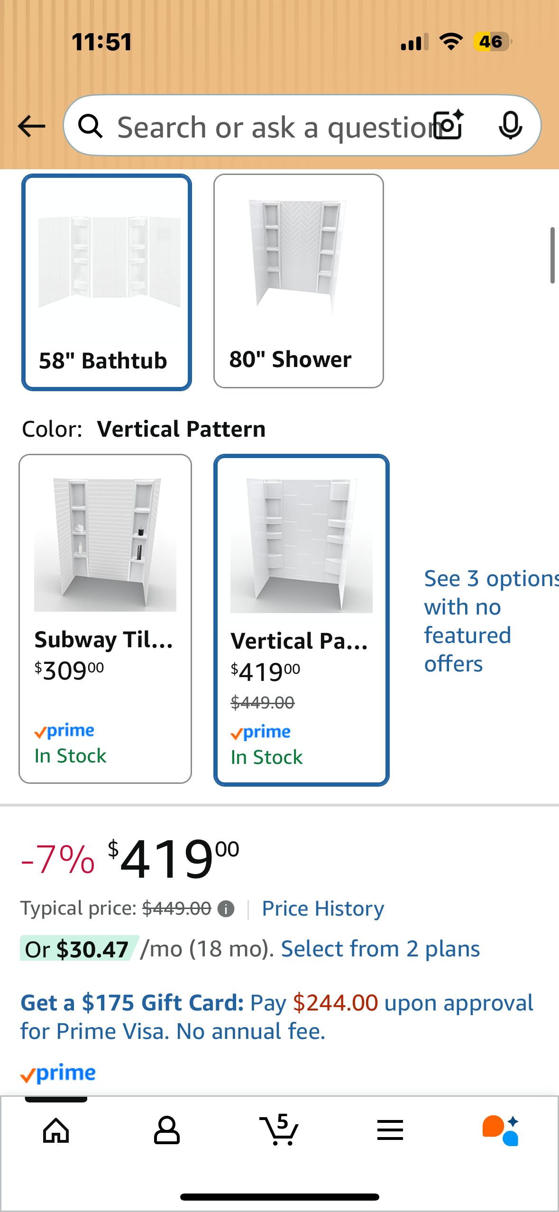
Task: Tap the back arrow to leave the product page
Action: click(30, 126)
